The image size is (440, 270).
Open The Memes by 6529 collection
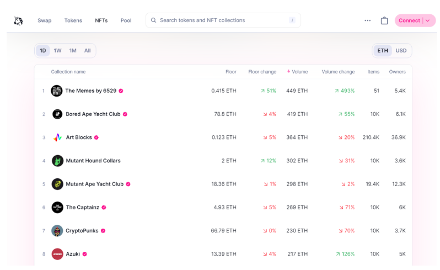pos(90,91)
